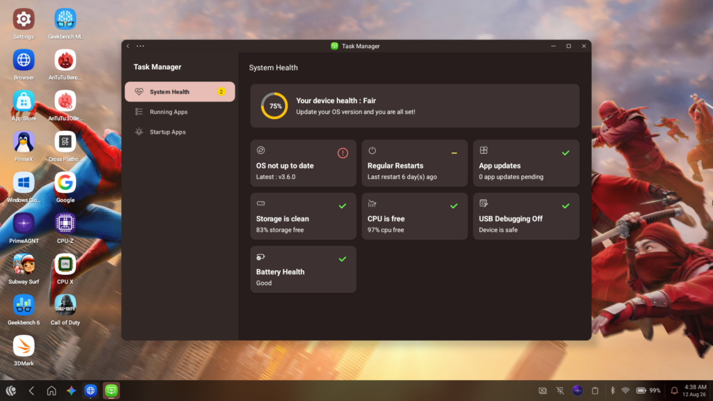Launch AnTuTu 3D Bench desktop app
This screenshot has width=713, height=401.
tap(65, 101)
